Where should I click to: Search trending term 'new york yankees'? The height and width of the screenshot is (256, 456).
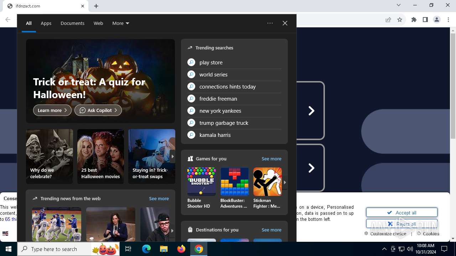234,111
